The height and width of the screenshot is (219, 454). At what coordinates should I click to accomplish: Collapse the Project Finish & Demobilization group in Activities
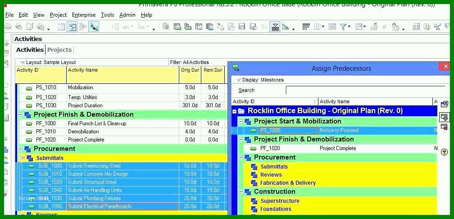[20, 115]
